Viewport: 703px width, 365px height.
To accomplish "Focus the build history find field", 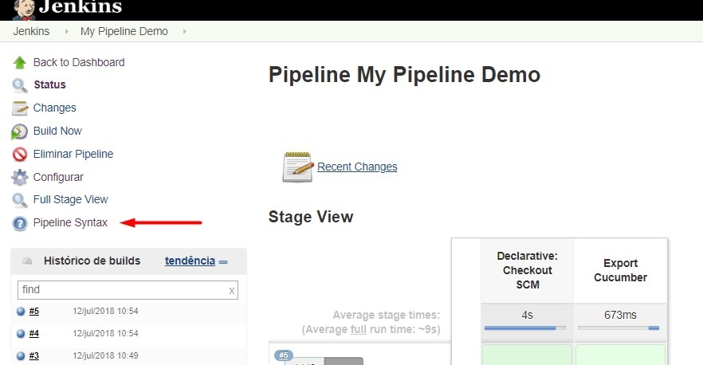I will tap(128, 290).
